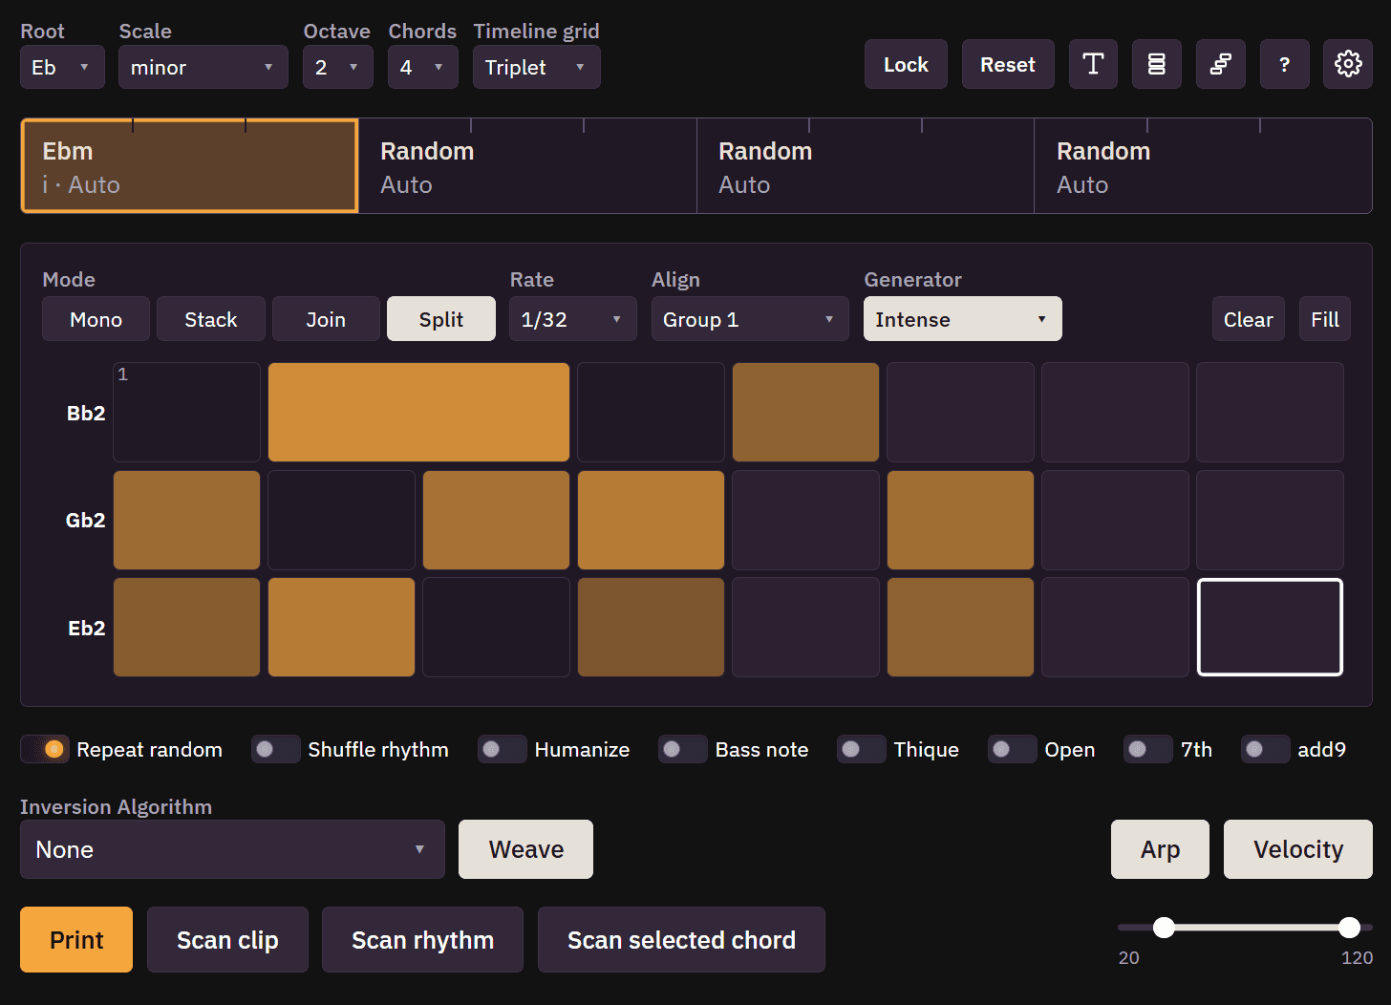The width and height of the screenshot is (1391, 1005).
Task: Open the Chords count dropdown
Action: point(423,67)
